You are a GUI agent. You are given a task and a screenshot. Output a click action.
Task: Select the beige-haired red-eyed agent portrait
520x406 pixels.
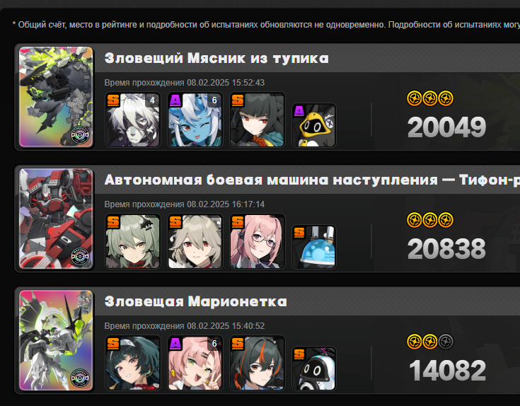[x=195, y=241]
